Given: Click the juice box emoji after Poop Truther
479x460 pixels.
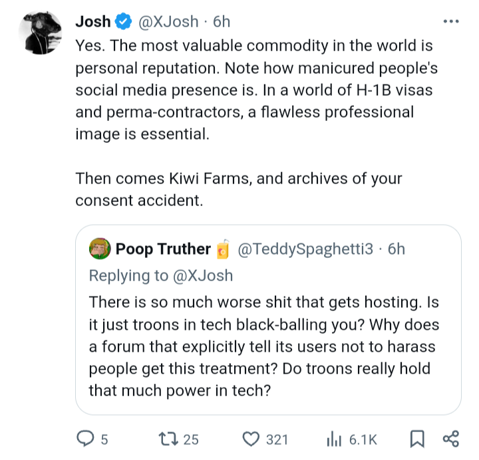Looking at the screenshot, I should 223,249.
